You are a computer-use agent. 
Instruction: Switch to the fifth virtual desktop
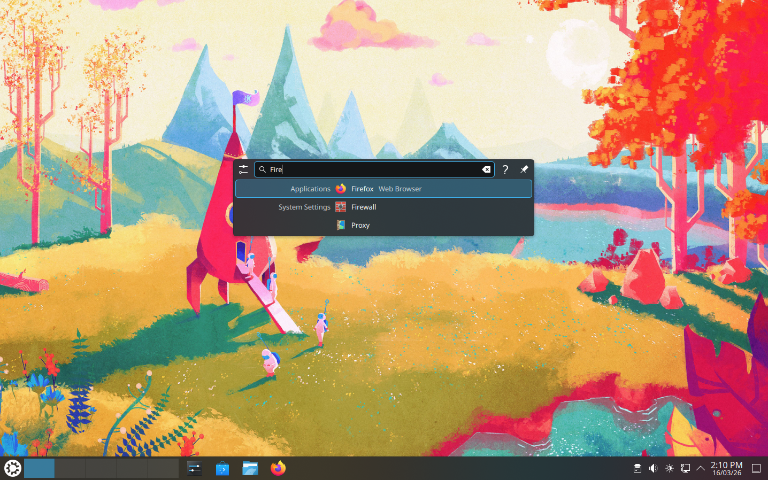tap(163, 468)
